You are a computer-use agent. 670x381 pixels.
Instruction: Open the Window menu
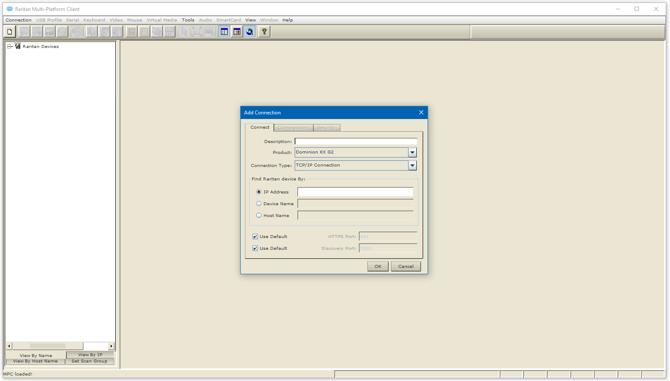(269, 20)
